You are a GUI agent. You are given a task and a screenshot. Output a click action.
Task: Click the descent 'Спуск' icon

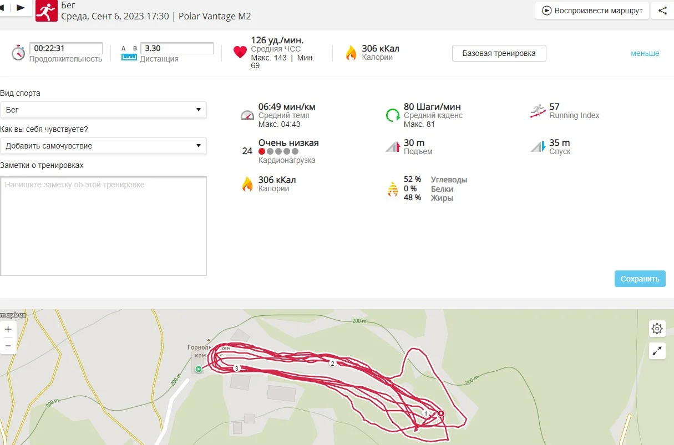(x=538, y=147)
